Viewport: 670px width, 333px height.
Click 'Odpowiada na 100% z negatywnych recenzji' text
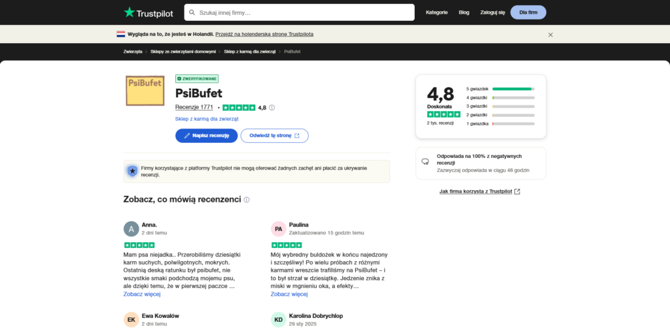pyautogui.click(x=479, y=159)
